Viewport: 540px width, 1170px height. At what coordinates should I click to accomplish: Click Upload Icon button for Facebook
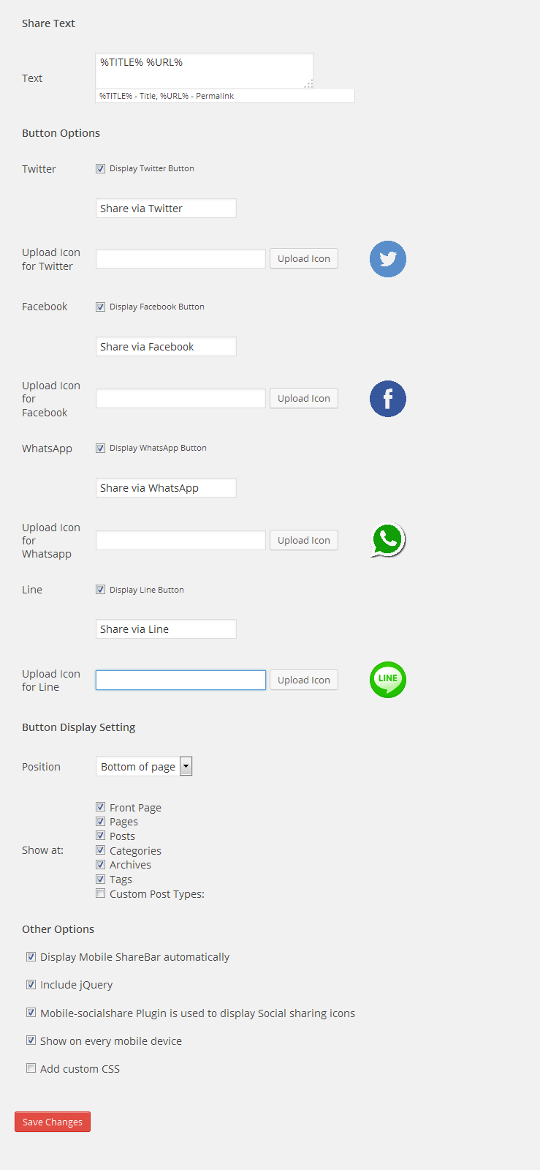pyautogui.click(x=303, y=399)
